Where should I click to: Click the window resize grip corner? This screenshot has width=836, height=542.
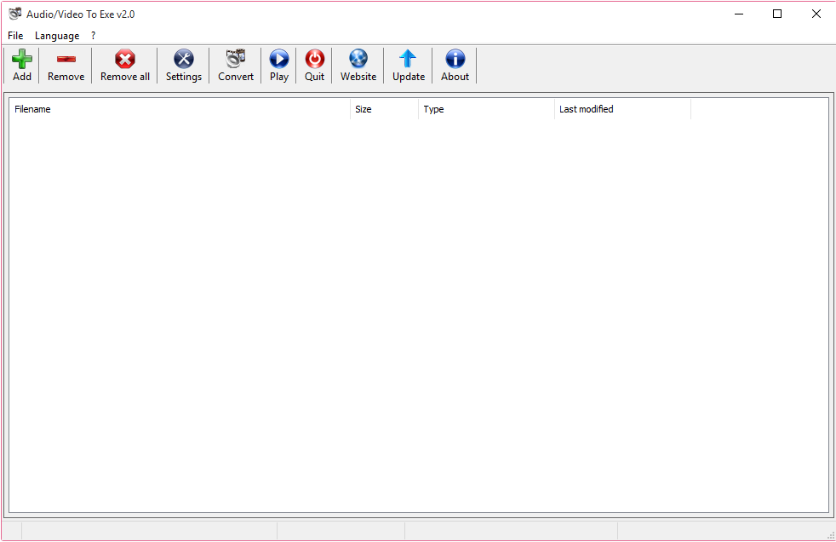click(830, 535)
